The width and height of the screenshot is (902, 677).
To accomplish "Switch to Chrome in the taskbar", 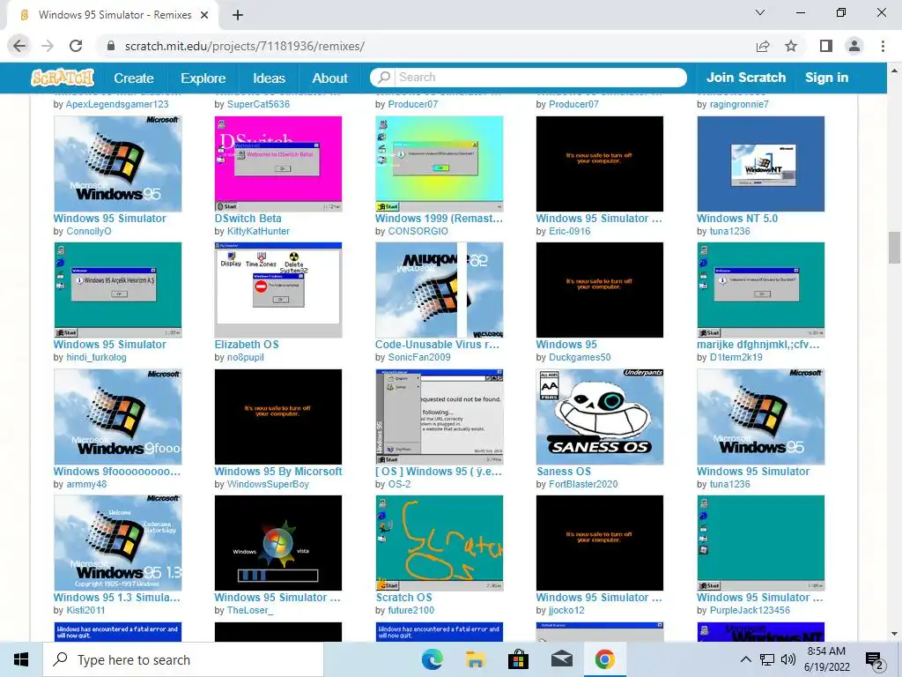I will (x=604, y=659).
